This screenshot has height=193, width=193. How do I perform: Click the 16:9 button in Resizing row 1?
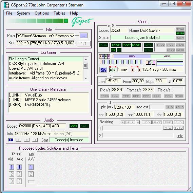178,128
